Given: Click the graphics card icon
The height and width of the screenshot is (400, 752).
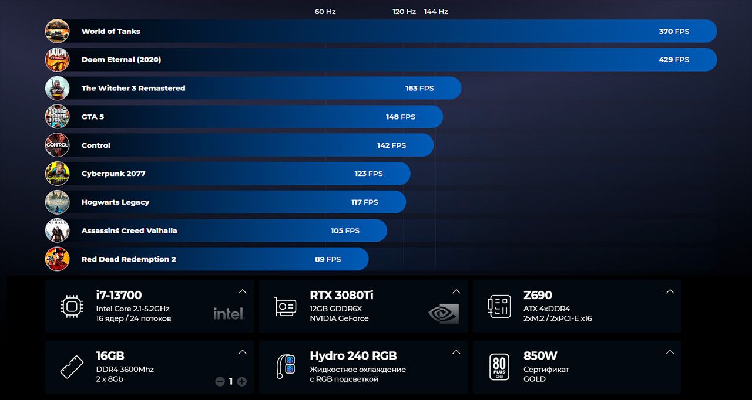Looking at the screenshot, I should tap(286, 307).
